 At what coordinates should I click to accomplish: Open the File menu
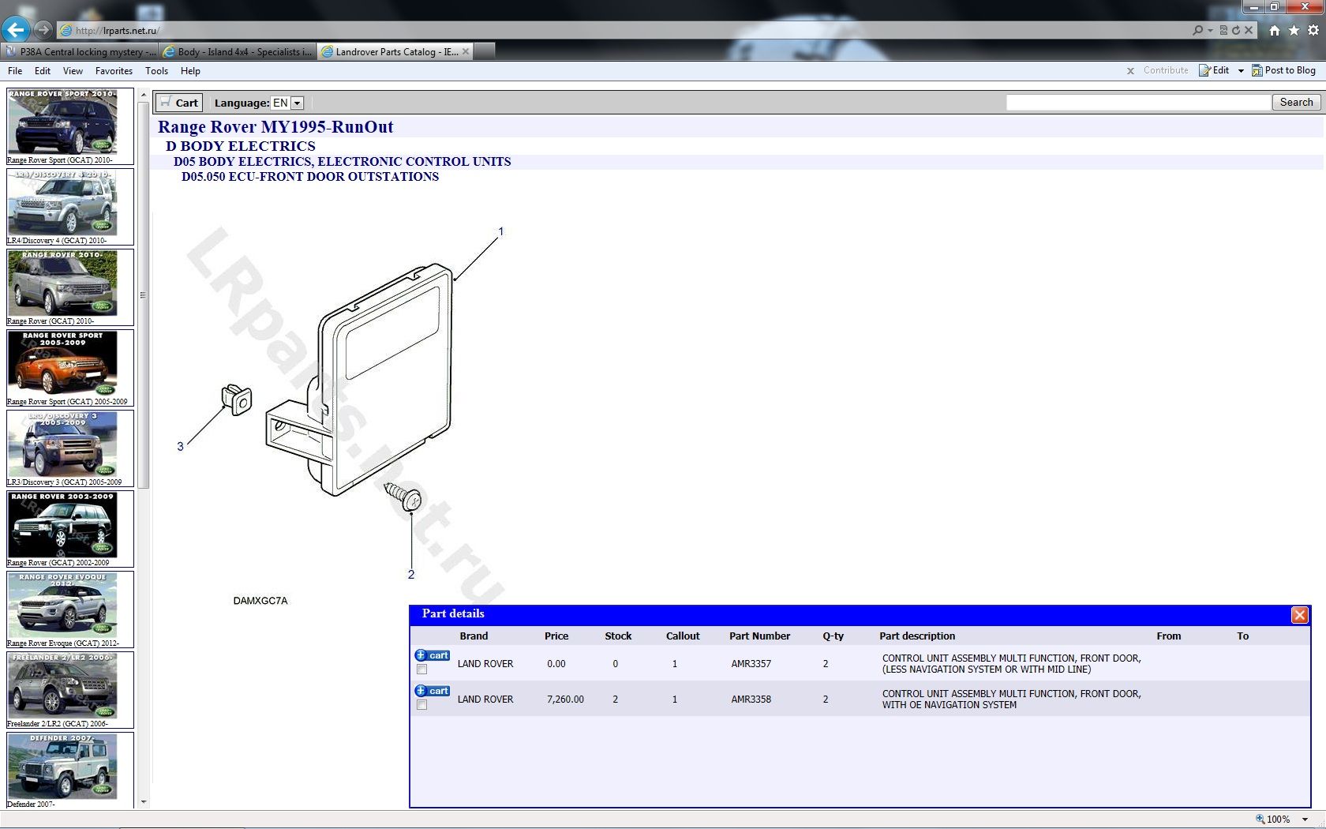(15, 71)
